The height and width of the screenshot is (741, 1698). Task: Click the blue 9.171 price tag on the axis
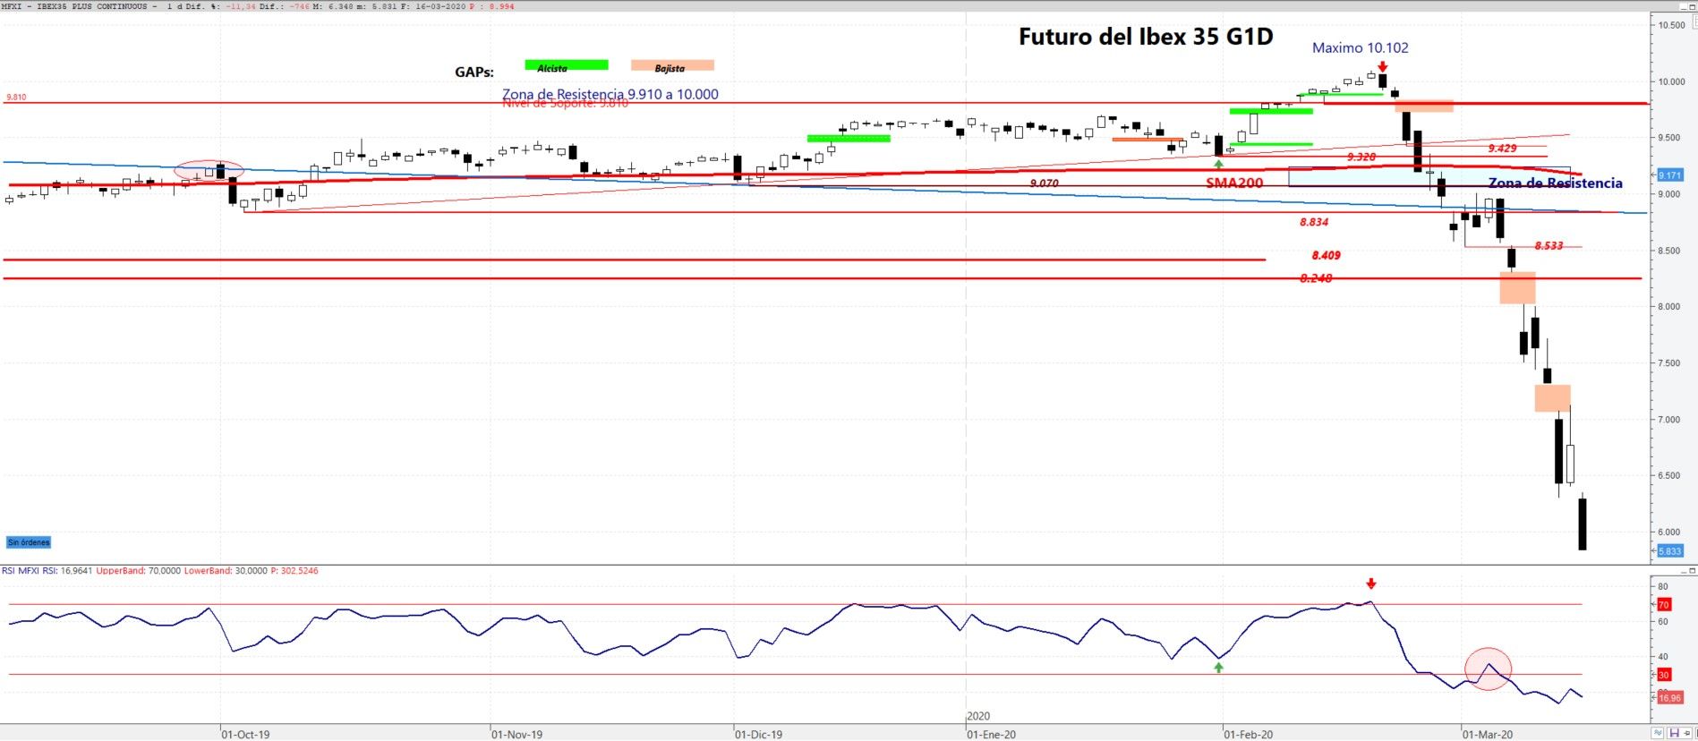(x=1670, y=175)
